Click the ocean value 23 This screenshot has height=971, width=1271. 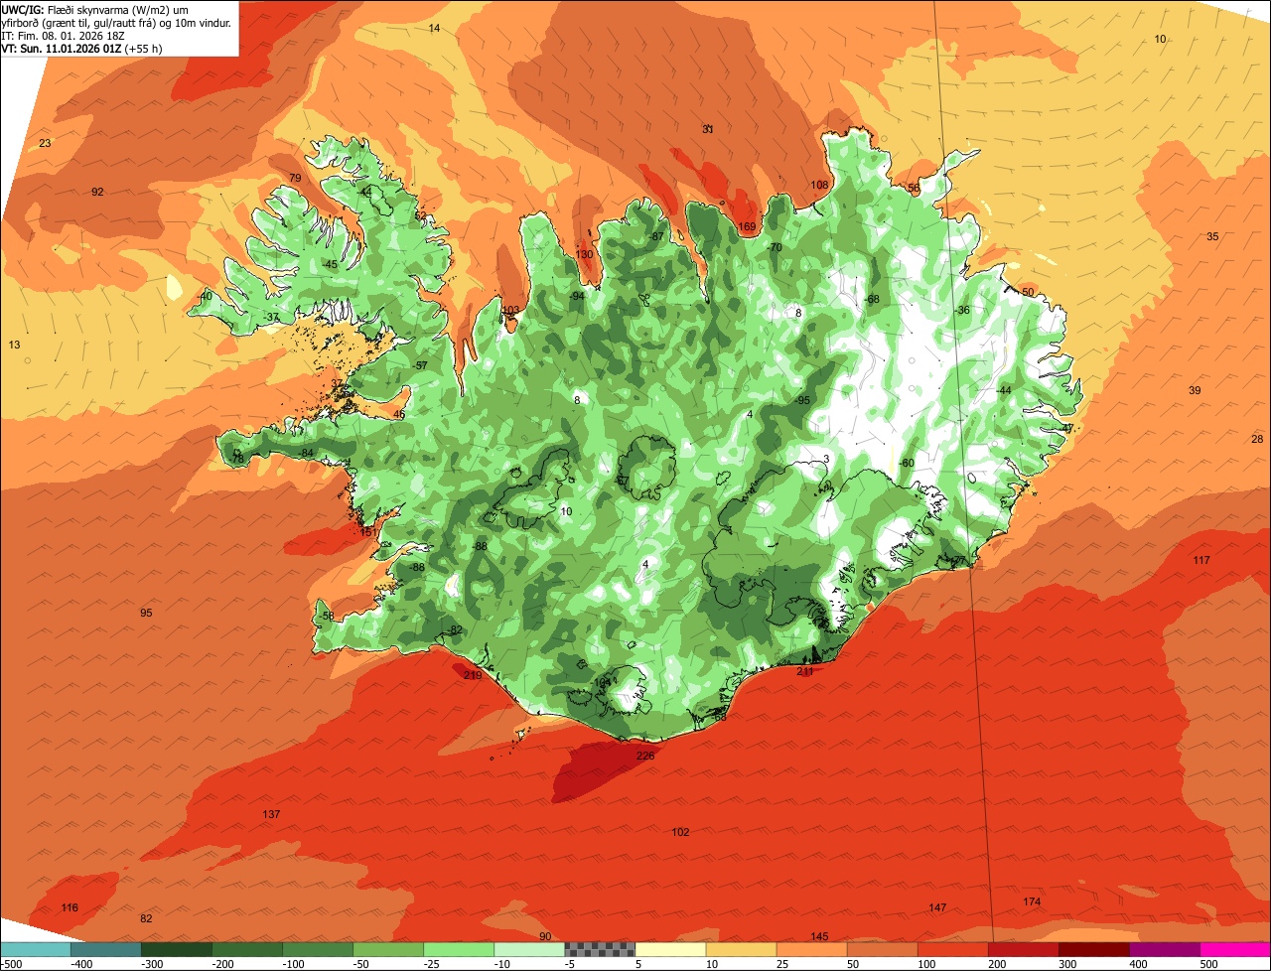[x=45, y=143]
